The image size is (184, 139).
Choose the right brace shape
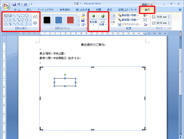[26, 24]
